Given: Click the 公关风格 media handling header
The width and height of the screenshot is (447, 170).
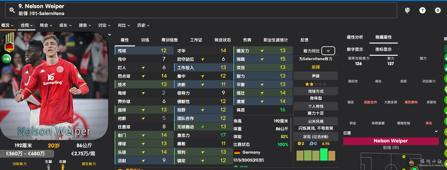Looking at the screenshot, I should coord(316,121).
